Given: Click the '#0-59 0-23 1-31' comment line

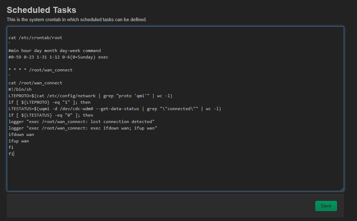Looking at the screenshot, I should [x=58, y=57].
